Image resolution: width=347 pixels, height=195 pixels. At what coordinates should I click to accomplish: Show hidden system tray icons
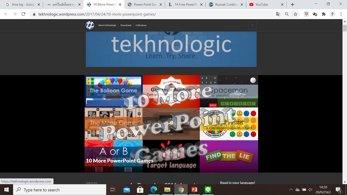click(x=291, y=190)
